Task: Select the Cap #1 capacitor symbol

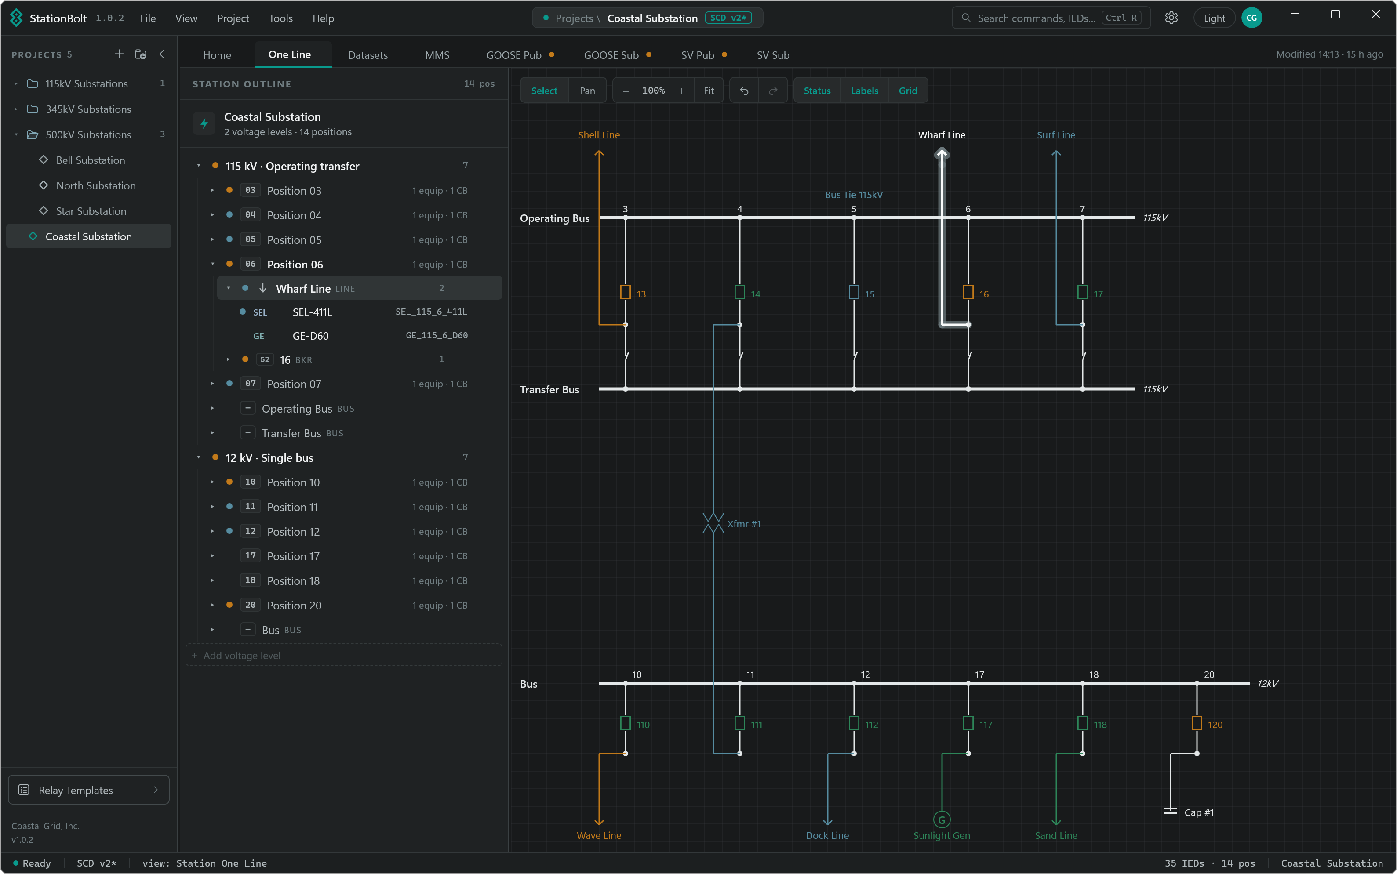Action: click(1170, 811)
